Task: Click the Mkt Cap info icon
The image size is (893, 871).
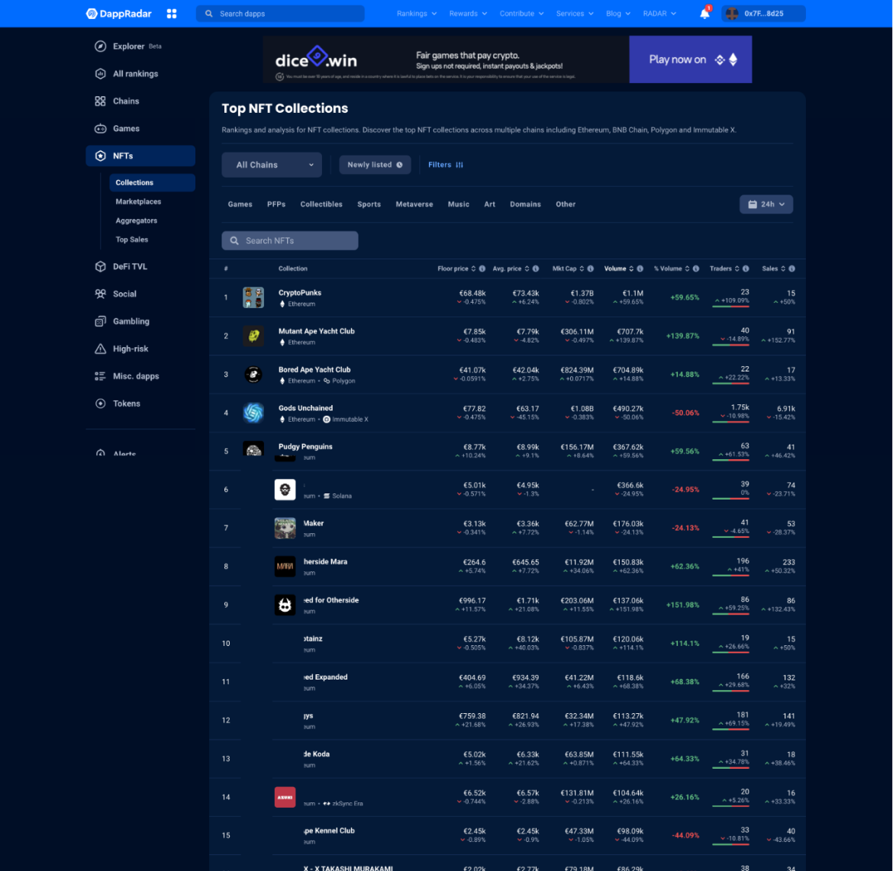Action: 591,268
